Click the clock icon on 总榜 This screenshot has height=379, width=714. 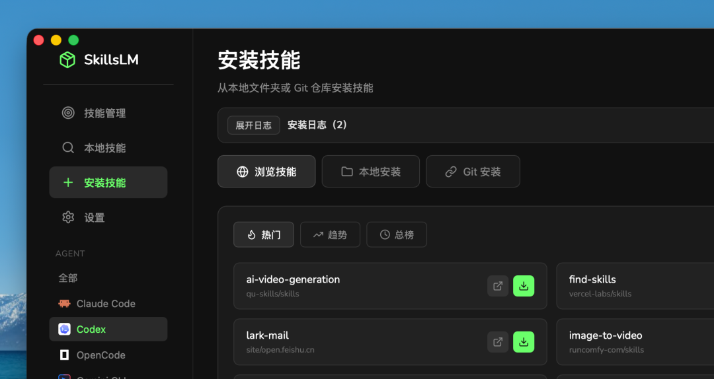(x=385, y=235)
